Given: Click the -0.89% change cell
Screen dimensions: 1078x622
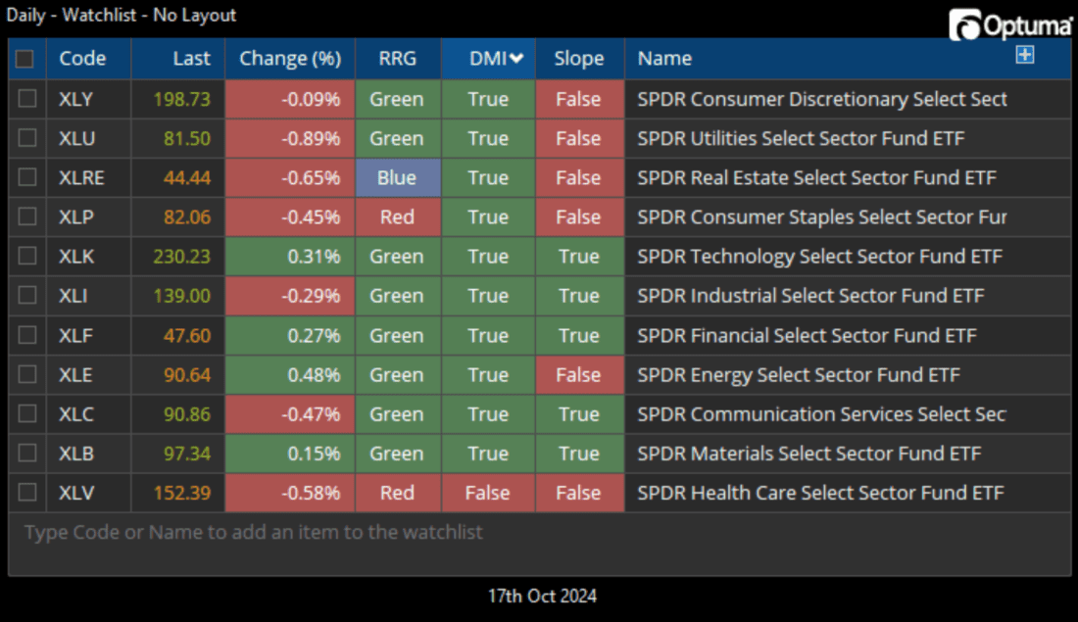Looking at the screenshot, I should point(290,138).
